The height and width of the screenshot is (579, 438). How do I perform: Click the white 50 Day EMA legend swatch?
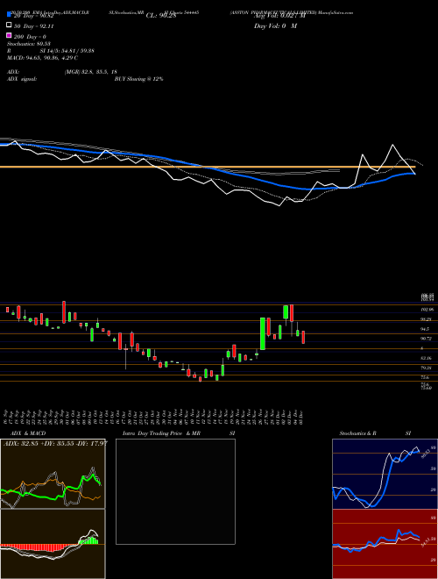tap(10, 25)
